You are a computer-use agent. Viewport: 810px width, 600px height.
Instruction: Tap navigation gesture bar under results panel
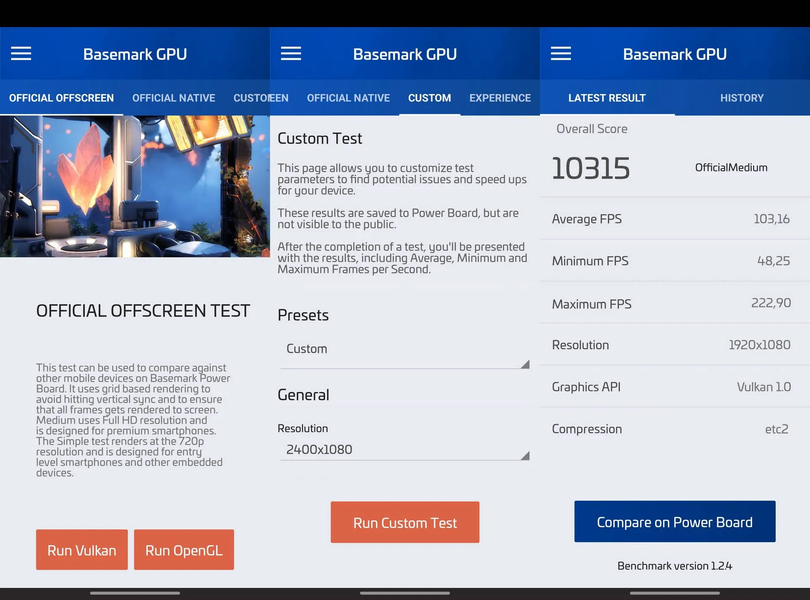click(x=675, y=593)
